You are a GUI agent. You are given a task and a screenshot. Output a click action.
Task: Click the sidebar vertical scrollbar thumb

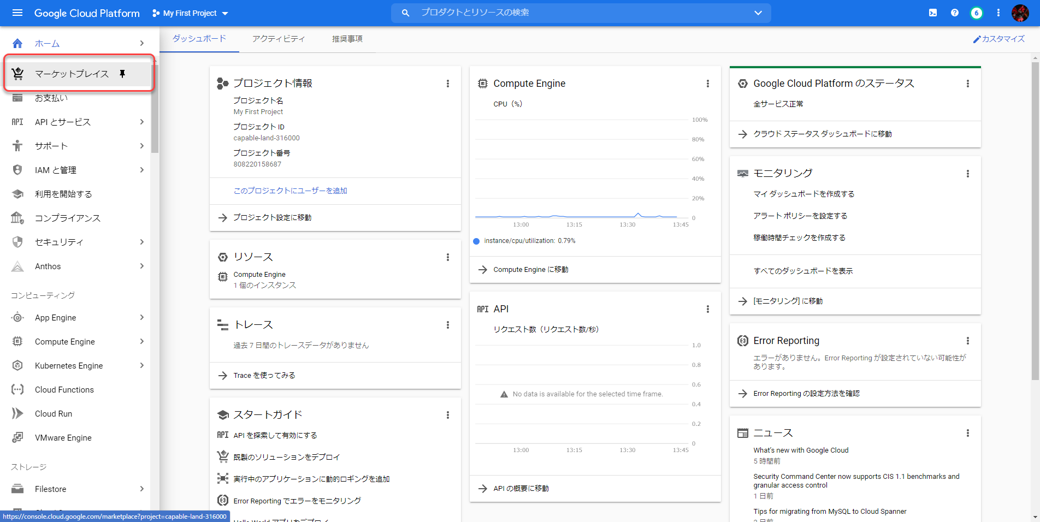(155, 109)
